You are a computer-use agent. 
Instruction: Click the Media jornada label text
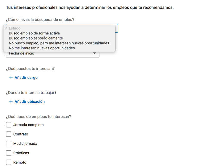(25, 144)
